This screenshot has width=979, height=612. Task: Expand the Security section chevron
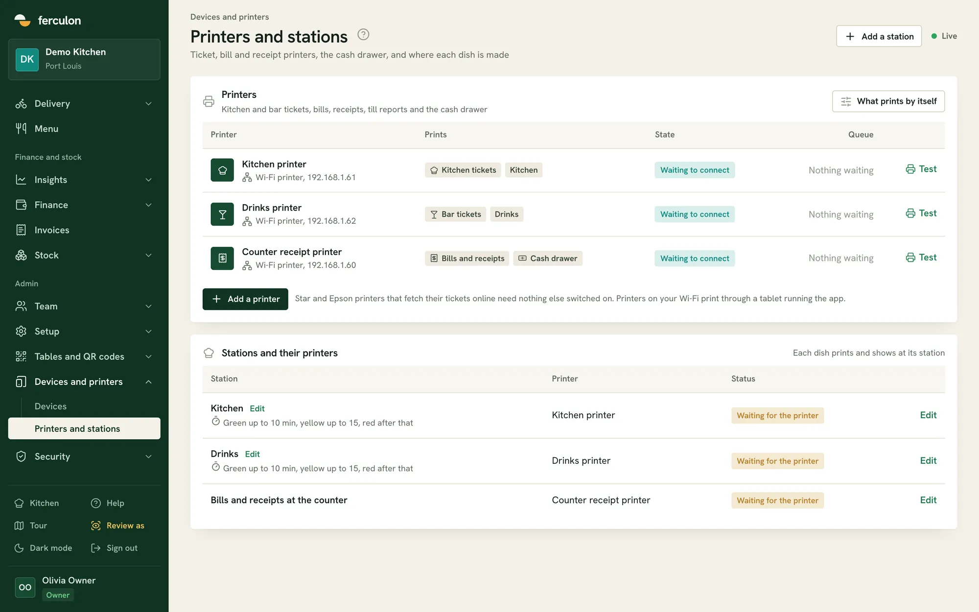149,456
